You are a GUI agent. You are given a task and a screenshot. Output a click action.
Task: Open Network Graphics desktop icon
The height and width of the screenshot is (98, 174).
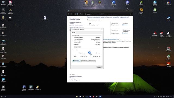pyautogui.click(x=3, y=88)
